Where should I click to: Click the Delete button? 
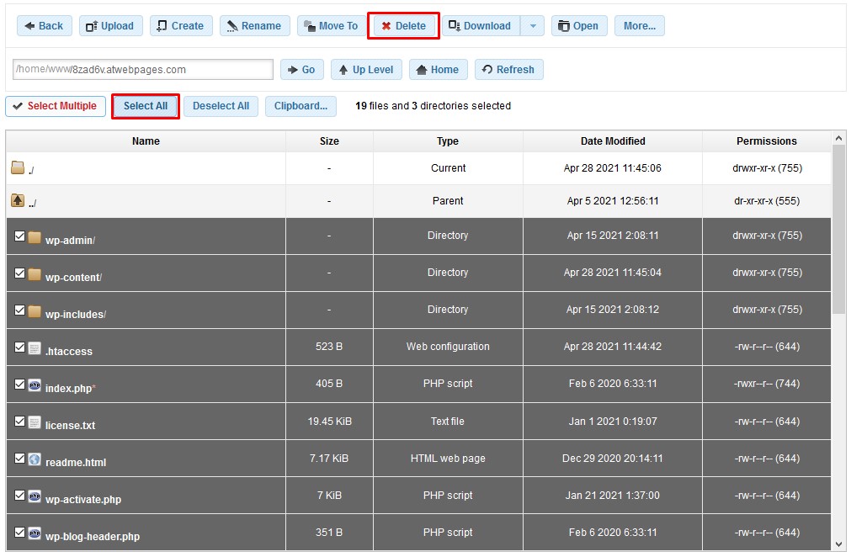click(x=403, y=25)
